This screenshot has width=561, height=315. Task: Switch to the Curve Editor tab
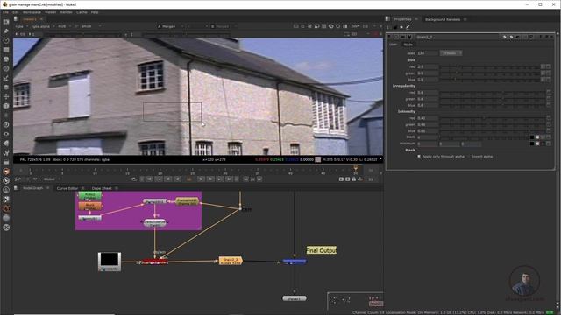pos(67,188)
